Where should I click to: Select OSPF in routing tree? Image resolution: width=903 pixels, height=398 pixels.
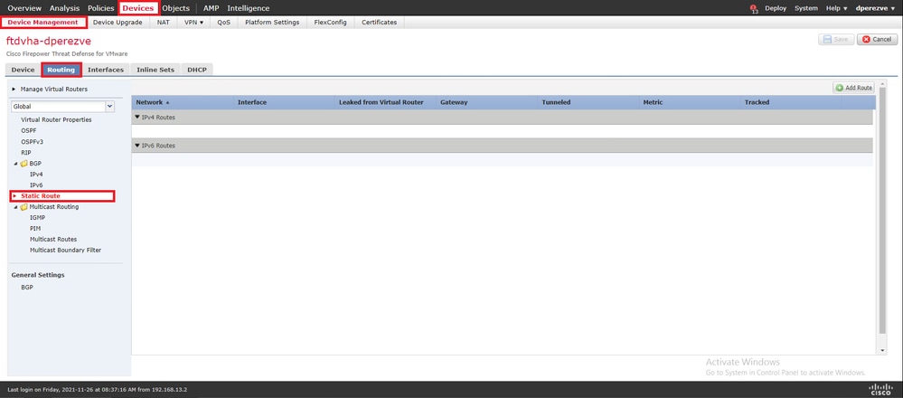29,131
